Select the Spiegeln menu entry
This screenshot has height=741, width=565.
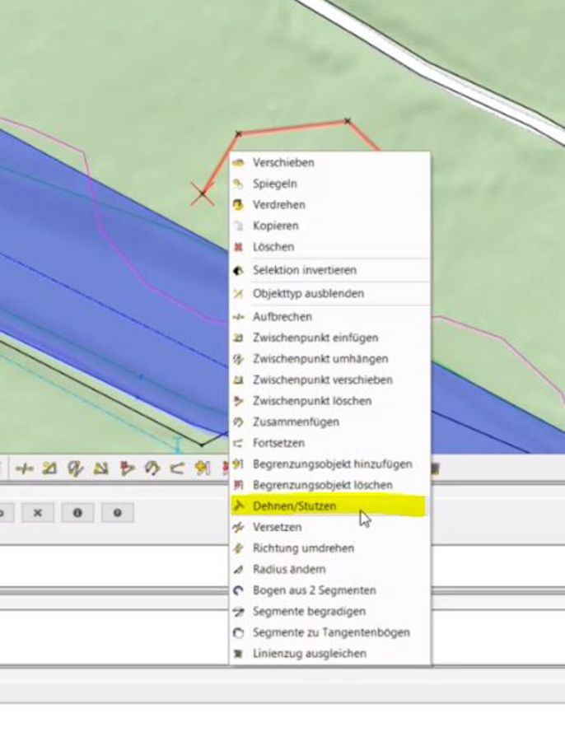tap(330, 184)
